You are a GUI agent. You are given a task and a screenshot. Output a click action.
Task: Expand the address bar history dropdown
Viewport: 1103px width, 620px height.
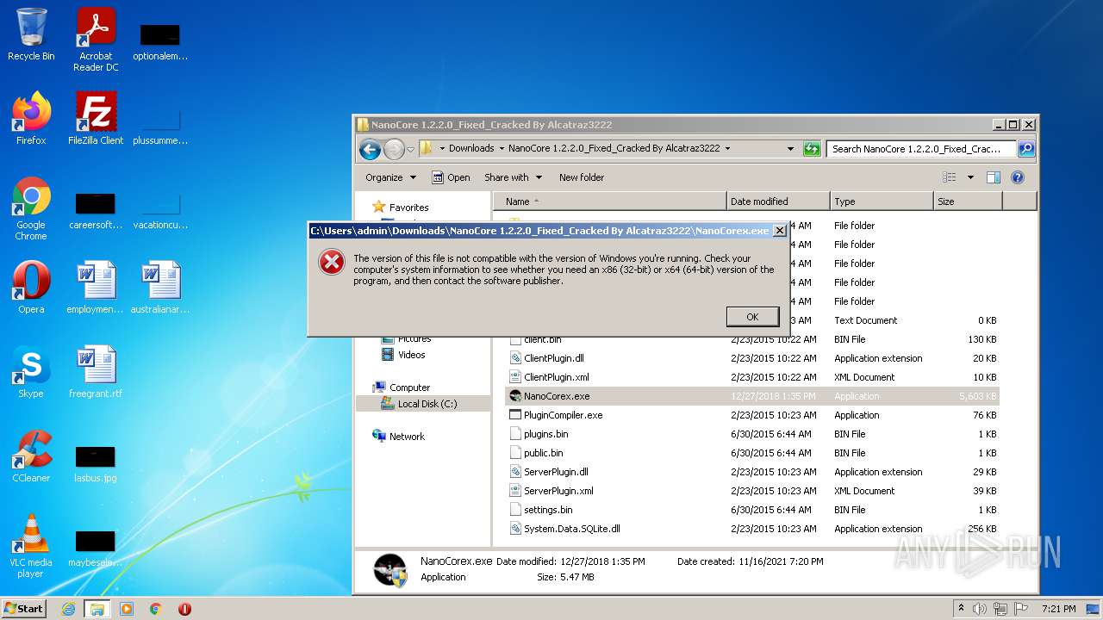[790, 149]
